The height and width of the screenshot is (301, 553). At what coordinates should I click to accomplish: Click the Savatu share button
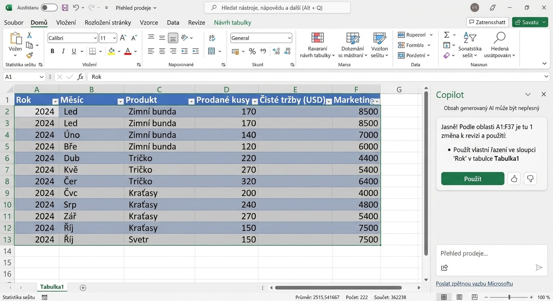pyautogui.click(x=530, y=22)
